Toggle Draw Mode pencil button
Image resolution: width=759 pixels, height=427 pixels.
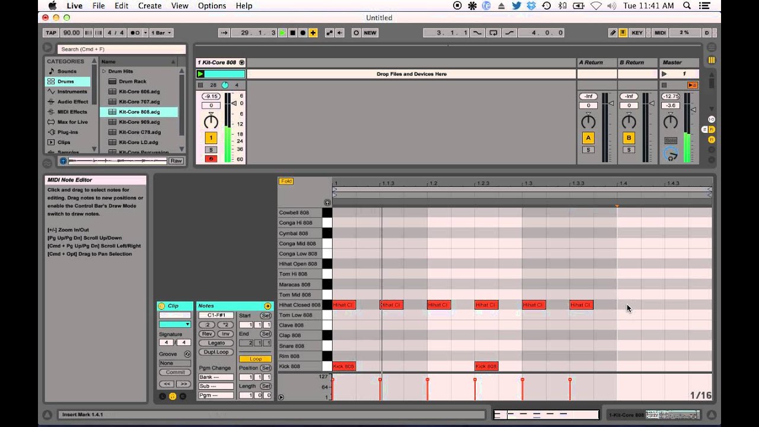pos(613,33)
